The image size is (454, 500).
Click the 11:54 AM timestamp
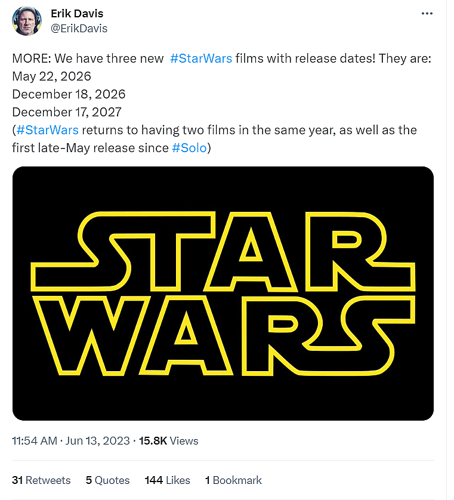(x=35, y=441)
